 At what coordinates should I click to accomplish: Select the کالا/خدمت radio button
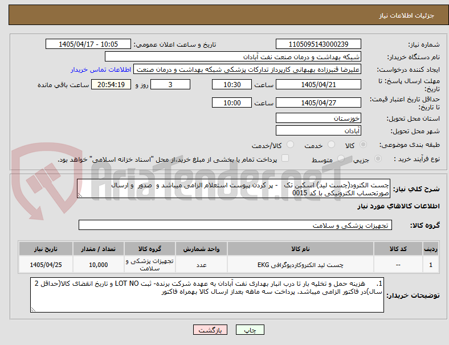click(x=291, y=145)
